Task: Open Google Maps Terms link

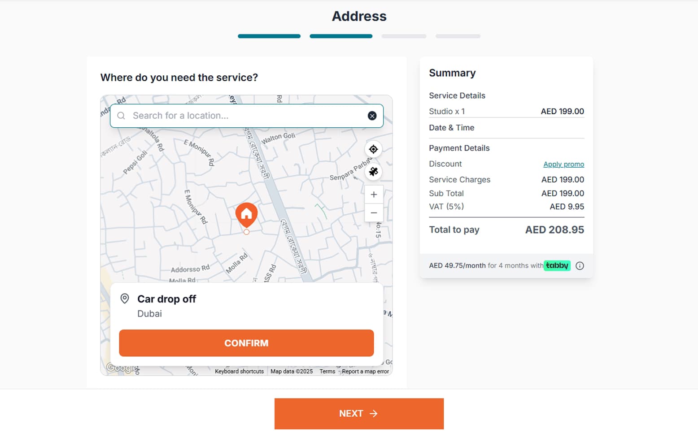Action: (327, 371)
